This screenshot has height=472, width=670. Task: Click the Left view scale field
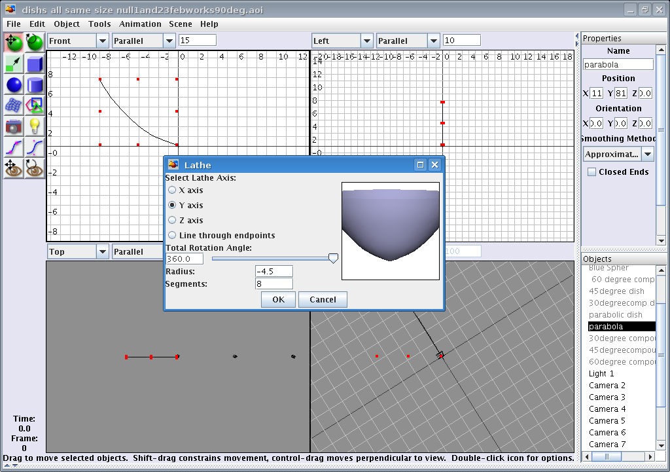click(462, 40)
